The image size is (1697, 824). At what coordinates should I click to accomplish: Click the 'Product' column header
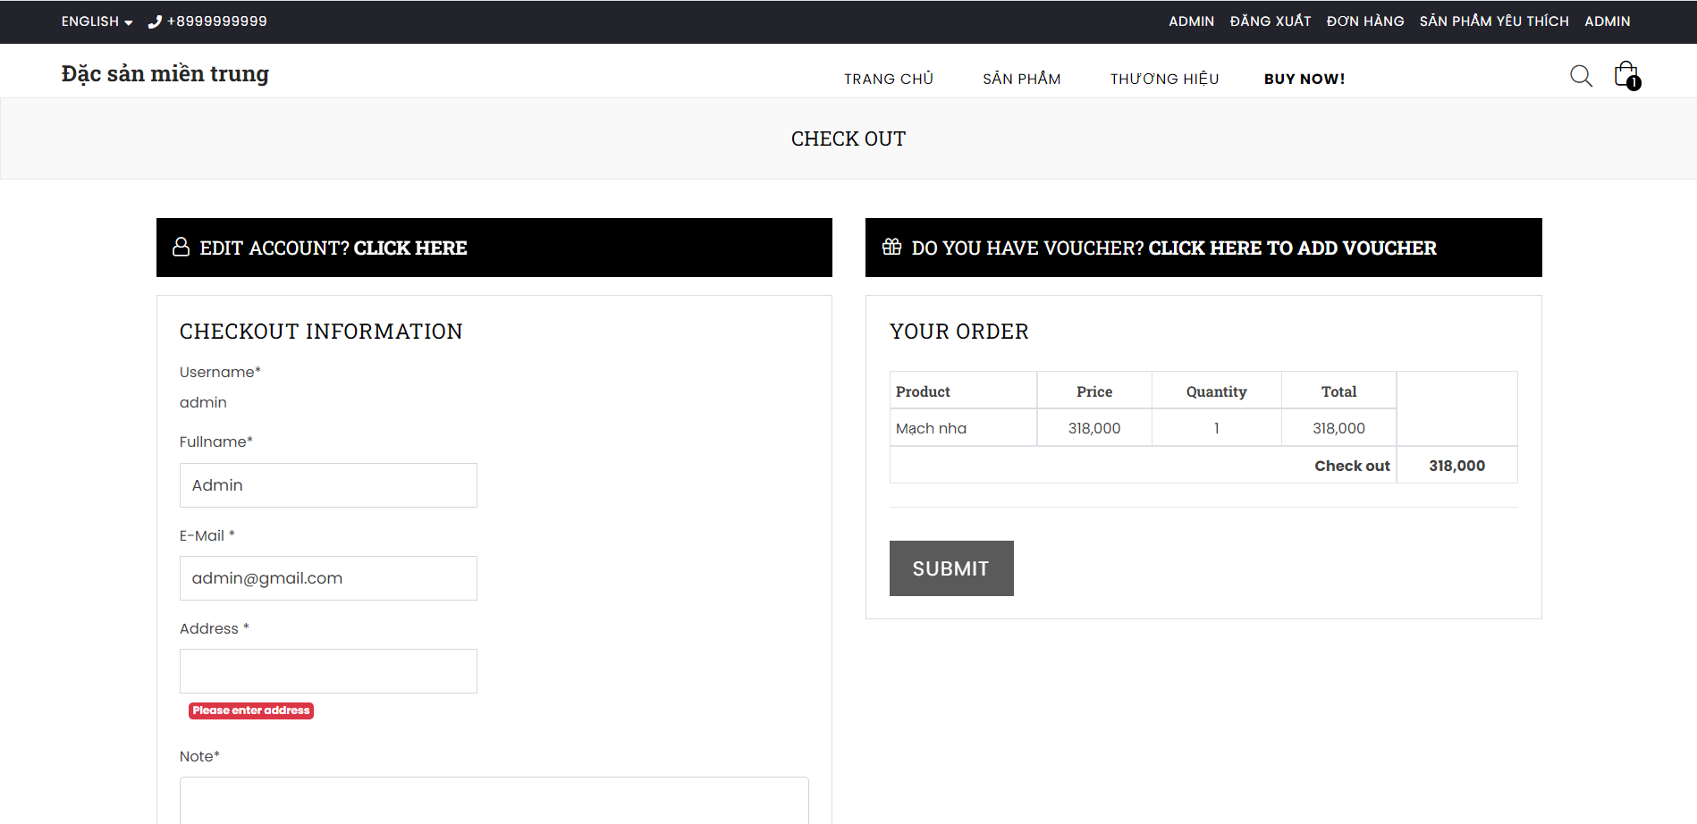(963, 391)
